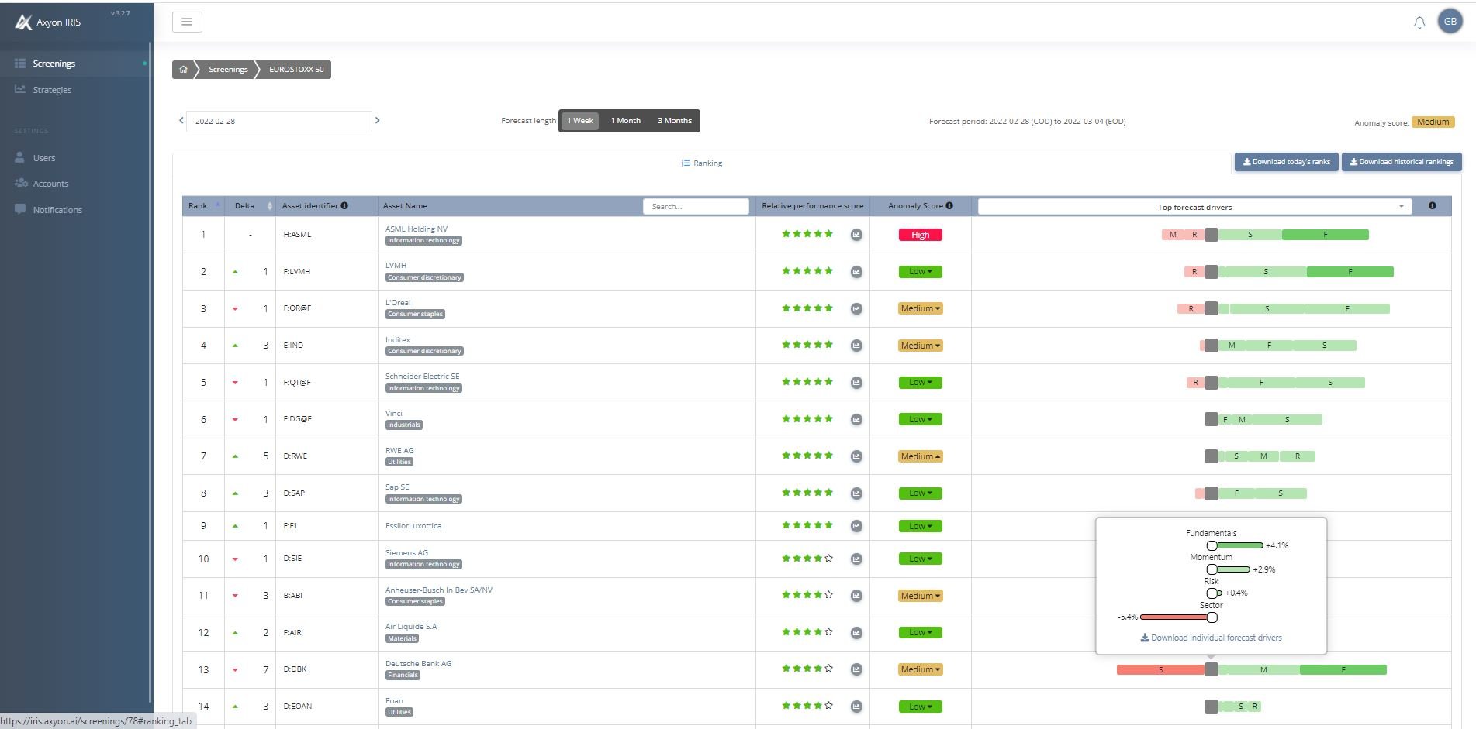Open the chart icon for EssilorLuxottica

click(x=856, y=526)
